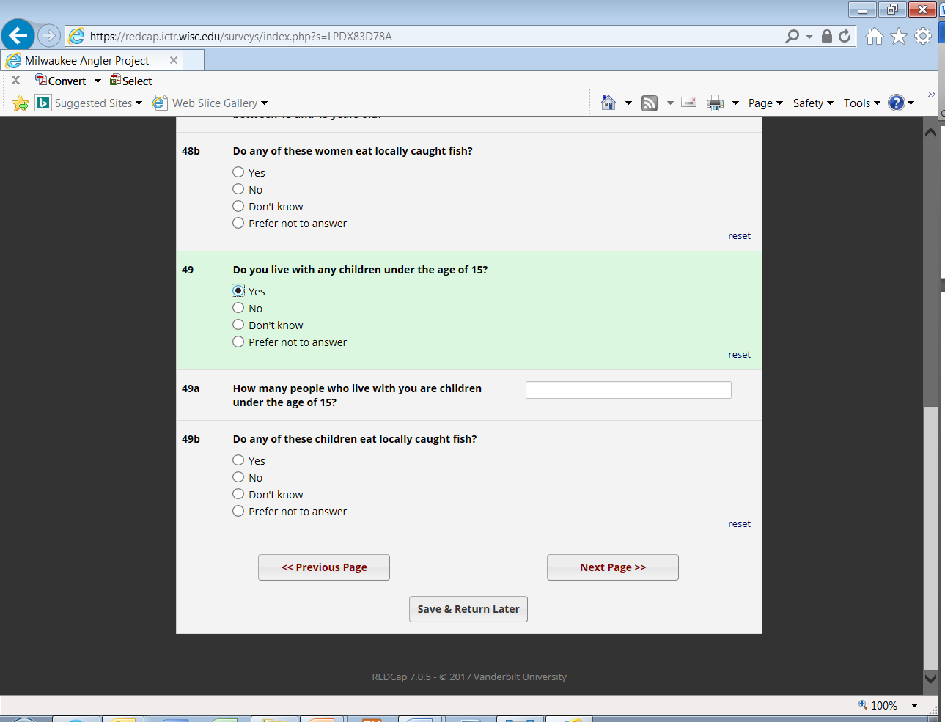Select Yes for question 48b
Screen dimensions: 945x722
point(238,172)
